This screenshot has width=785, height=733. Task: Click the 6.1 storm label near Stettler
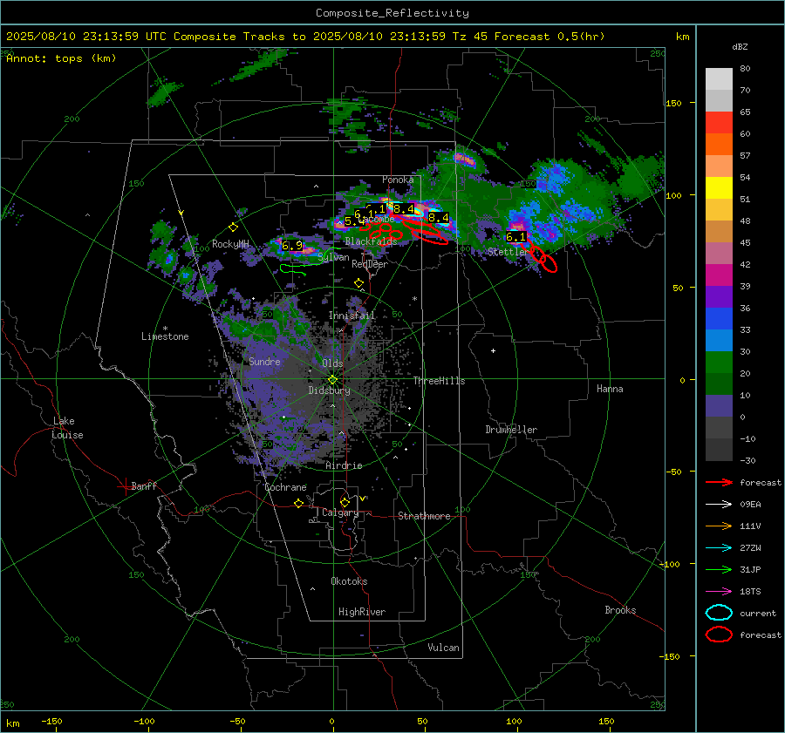click(516, 237)
